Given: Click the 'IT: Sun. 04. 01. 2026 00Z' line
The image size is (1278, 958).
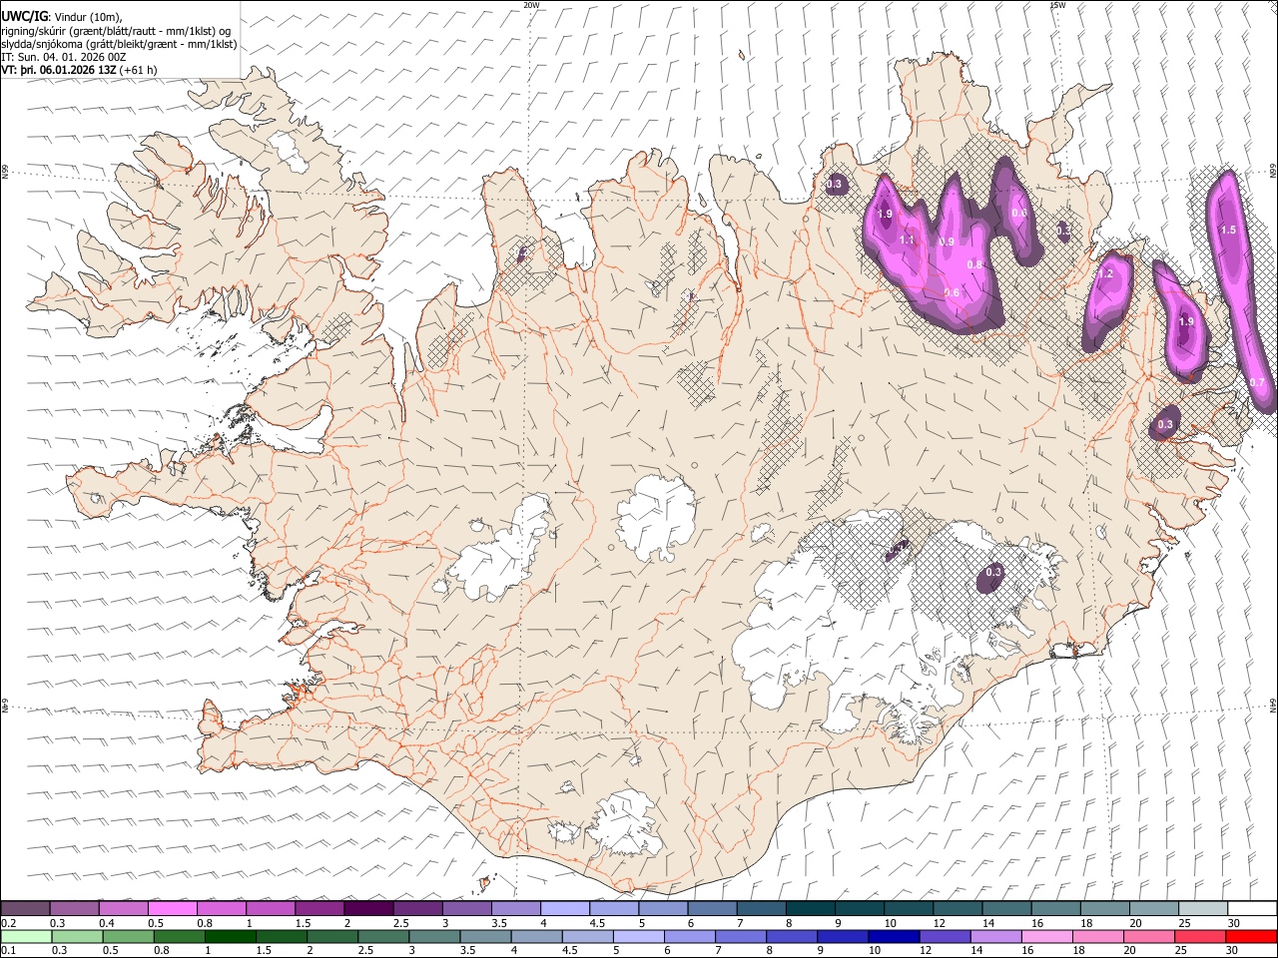Looking at the screenshot, I should 64,57.
